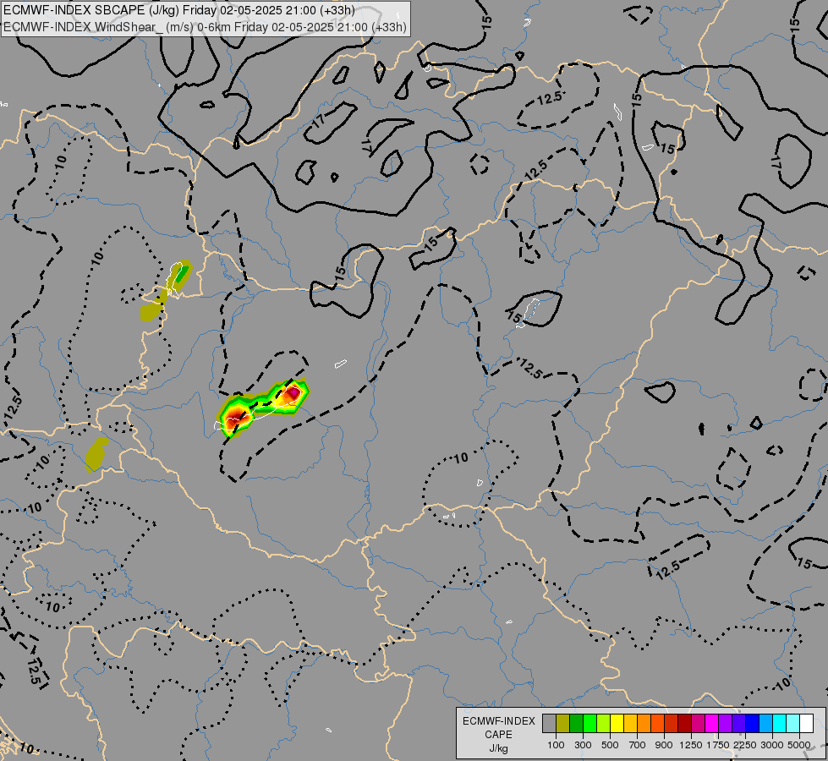Viewport: 828px width, 761px height.
Task: Click the purple swatch after 1750
Action: [x=725, y=723]
